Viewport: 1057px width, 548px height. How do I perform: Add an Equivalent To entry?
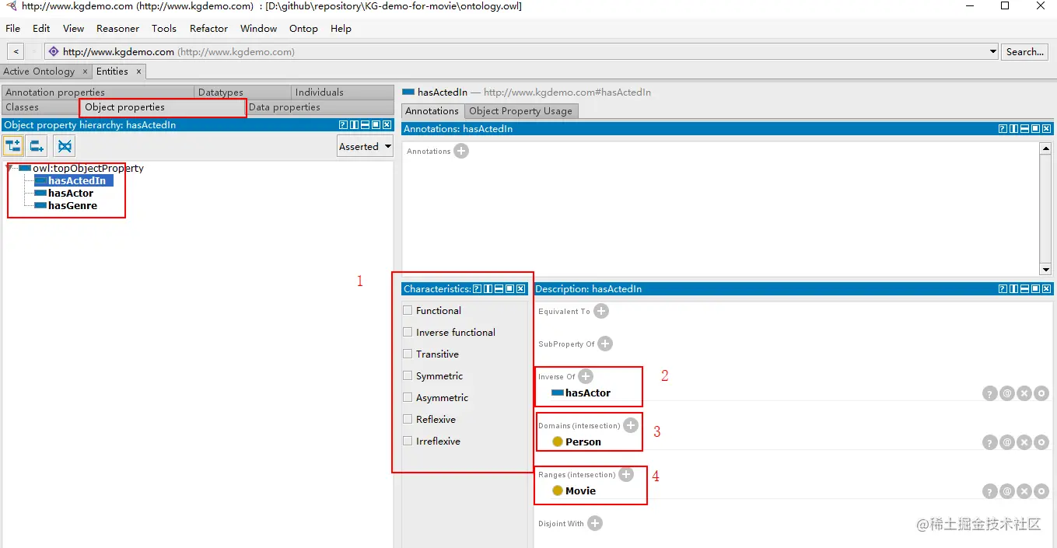[601, 311]
